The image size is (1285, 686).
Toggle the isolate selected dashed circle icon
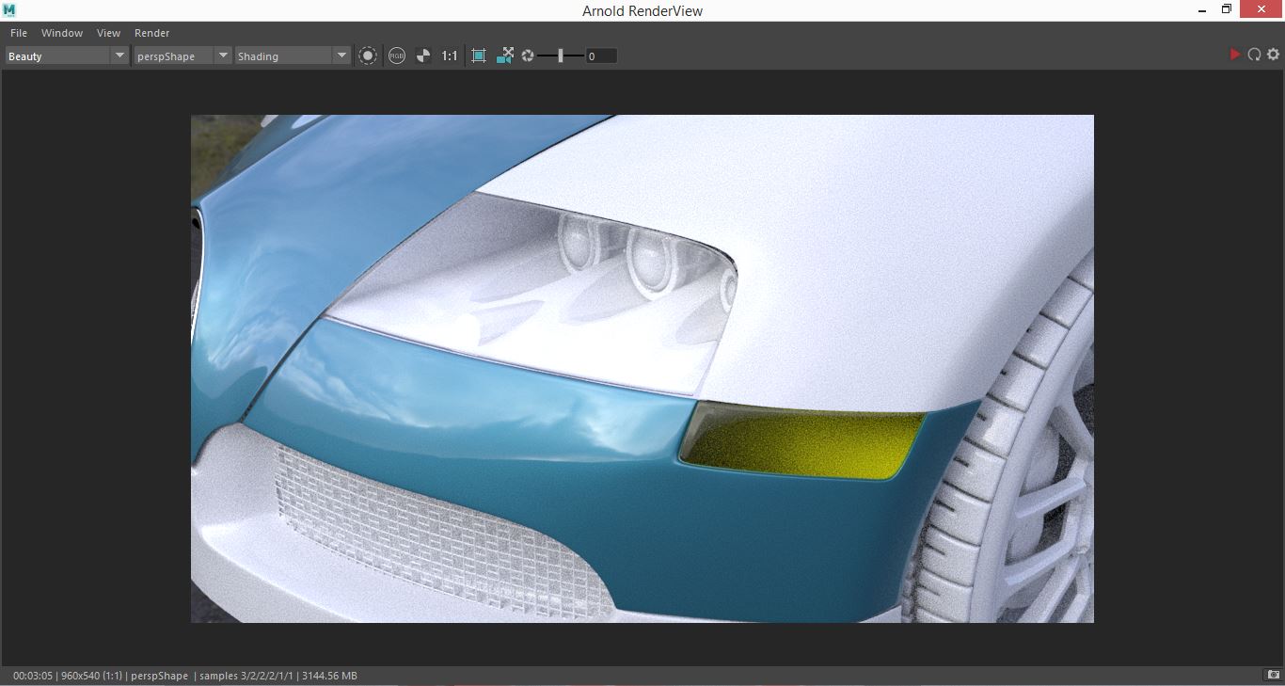[368, 56]
